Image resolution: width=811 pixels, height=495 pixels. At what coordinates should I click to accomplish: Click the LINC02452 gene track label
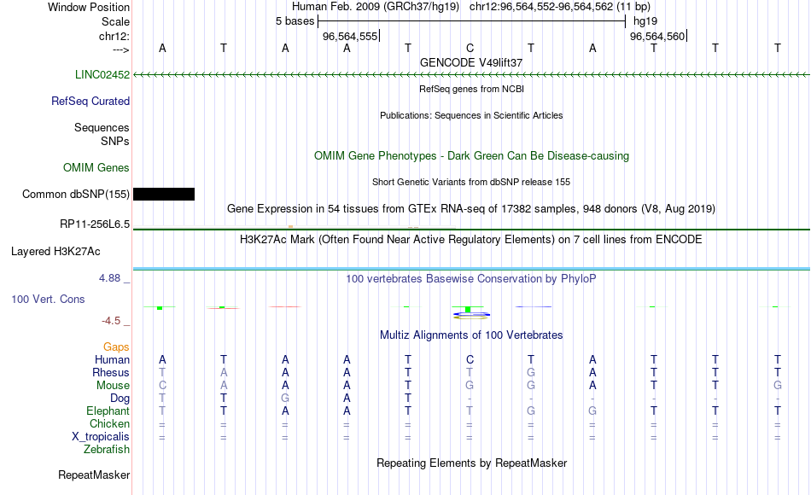(x=102, y=74)
